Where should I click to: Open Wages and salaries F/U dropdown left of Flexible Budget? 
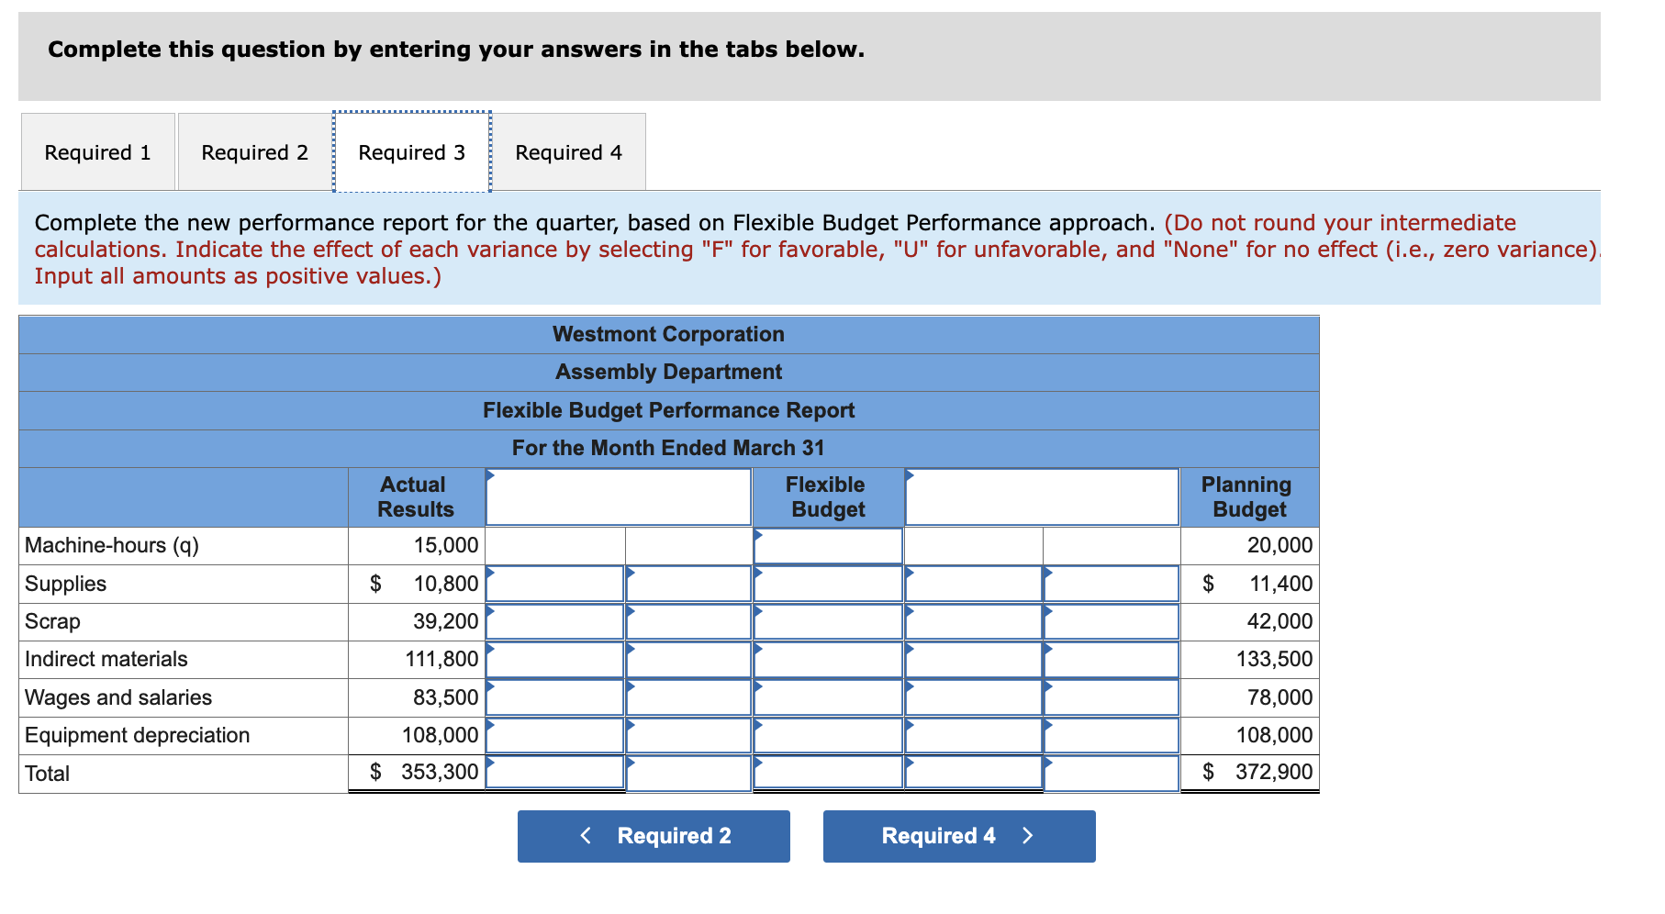click(688, 697)
